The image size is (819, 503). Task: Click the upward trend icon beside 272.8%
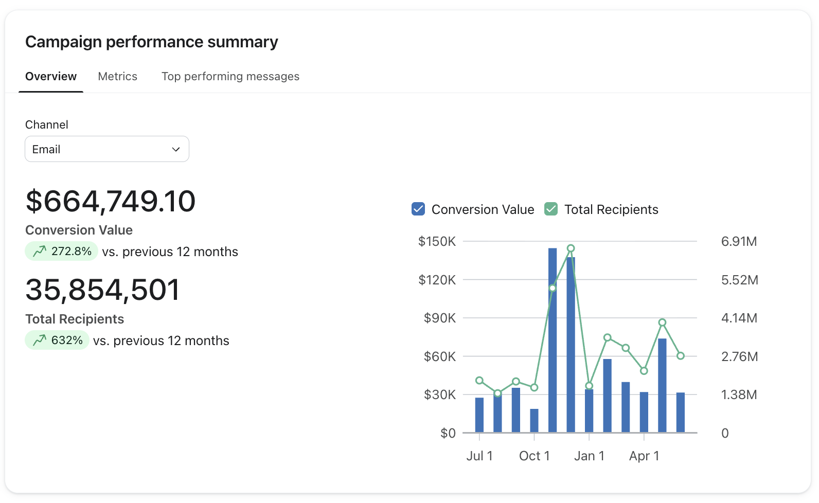click(40, 251)
